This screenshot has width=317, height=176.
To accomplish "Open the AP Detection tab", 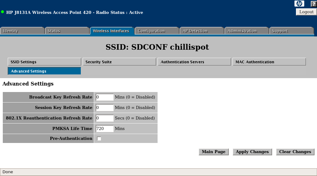I will 201,31.
